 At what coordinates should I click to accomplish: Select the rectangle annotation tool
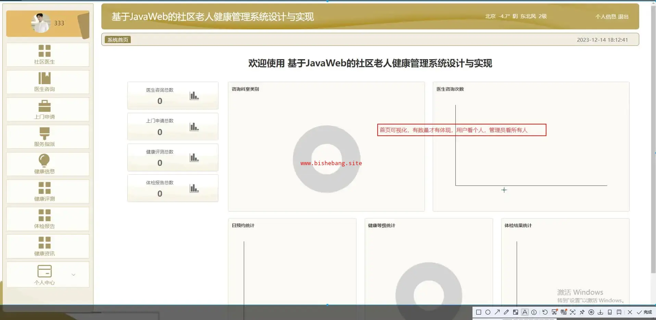pyautogui.click(x=479, y=312)
